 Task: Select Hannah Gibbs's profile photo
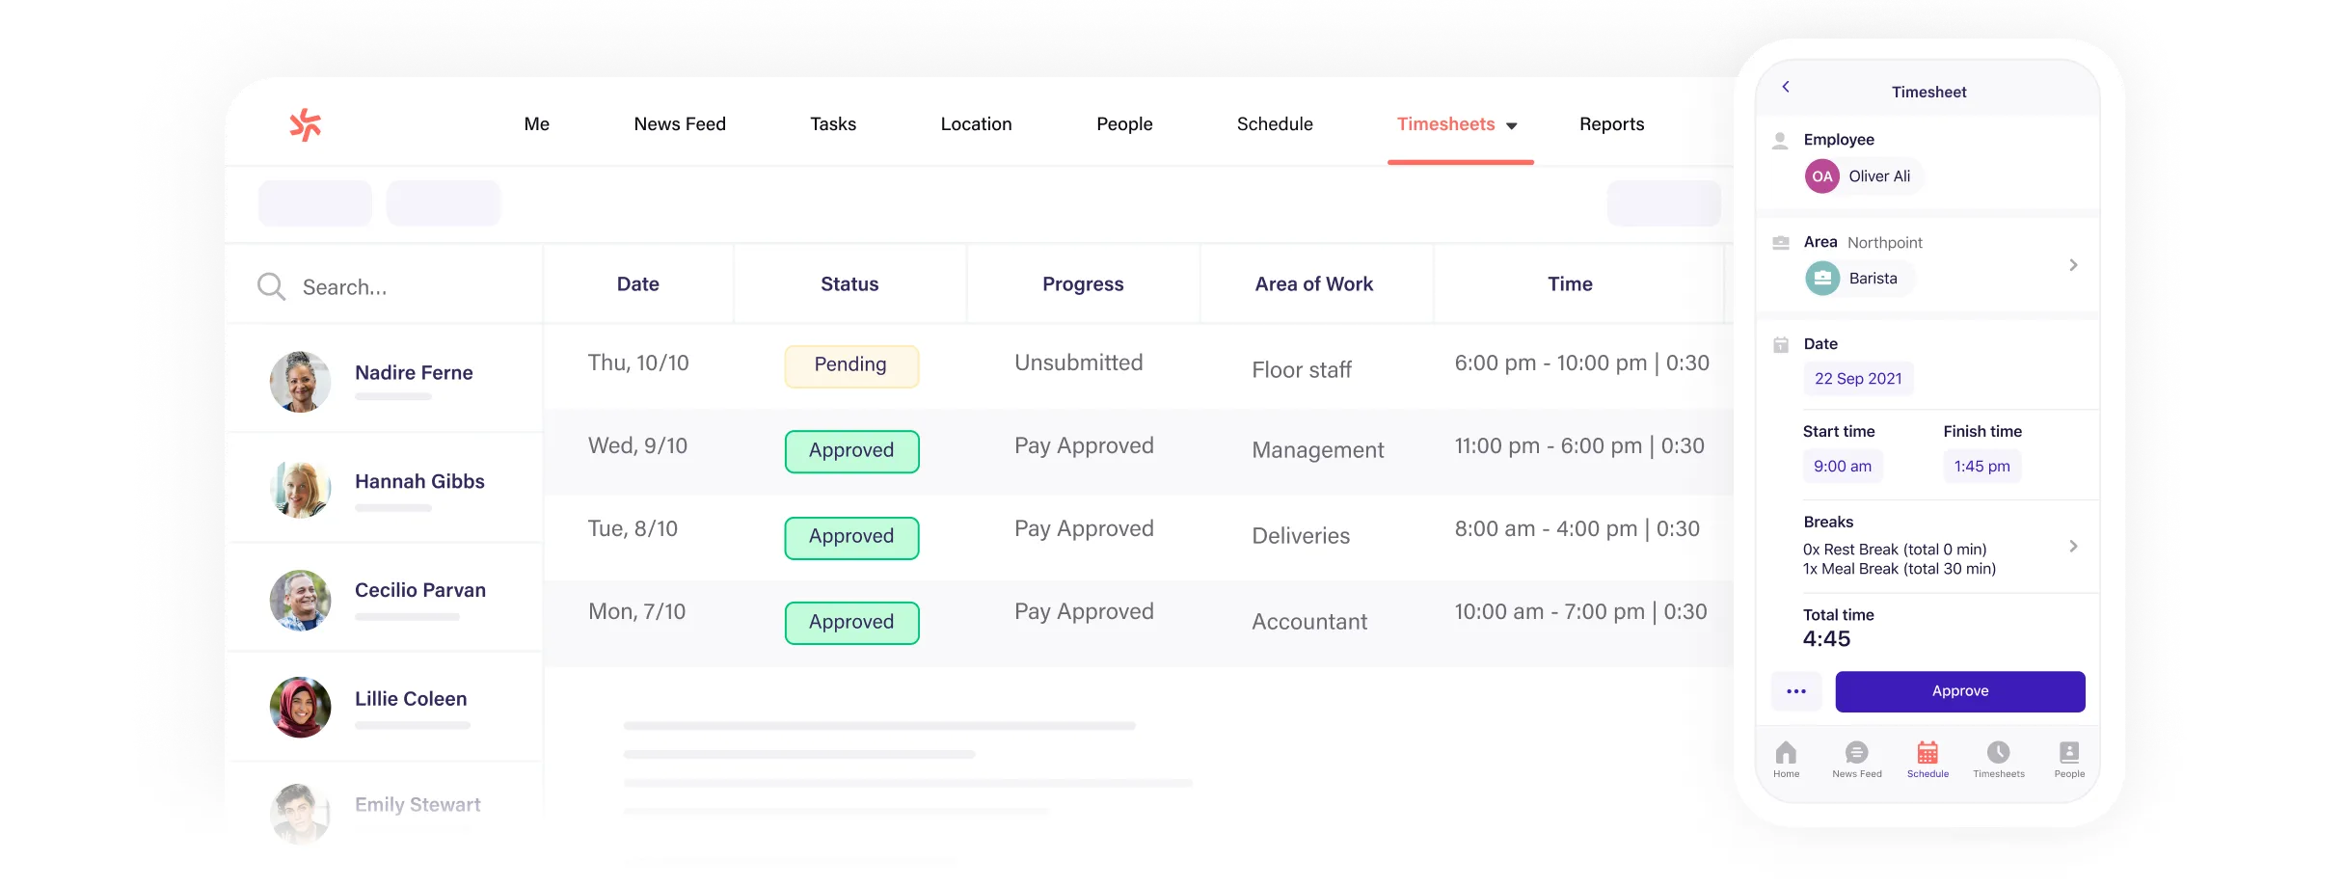tap(301, 489)
